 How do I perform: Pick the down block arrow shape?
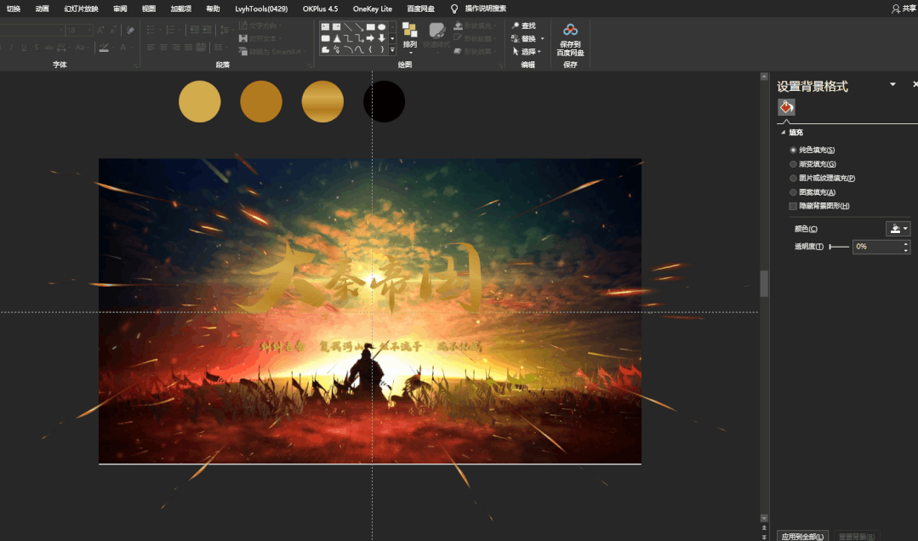pos(382,38)
